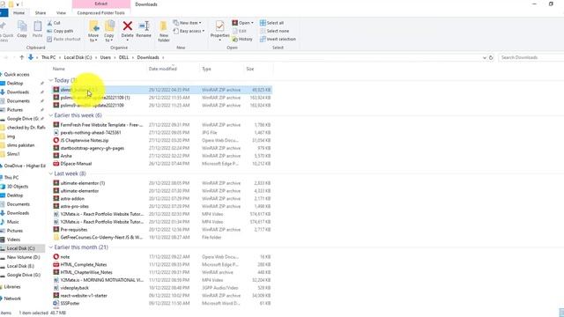Click DELL in the address path
The height and width of the screenshot is (317, 564).
(123, 57)
